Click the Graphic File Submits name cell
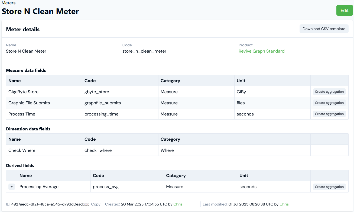 coord(44,103)
